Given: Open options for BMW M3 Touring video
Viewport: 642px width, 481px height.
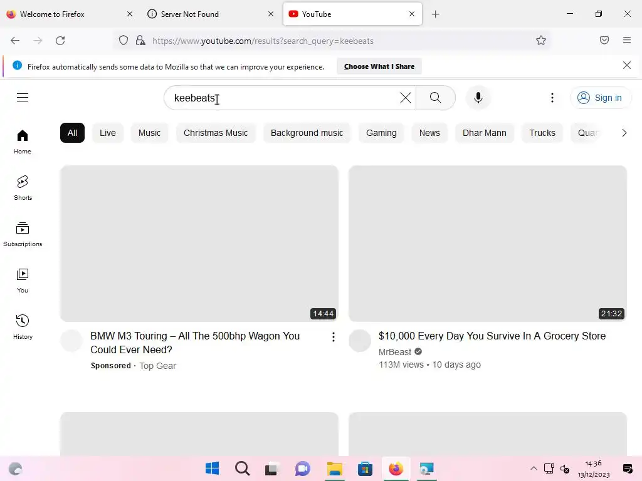Looking at the screenshot, I should tap(334, 336).
